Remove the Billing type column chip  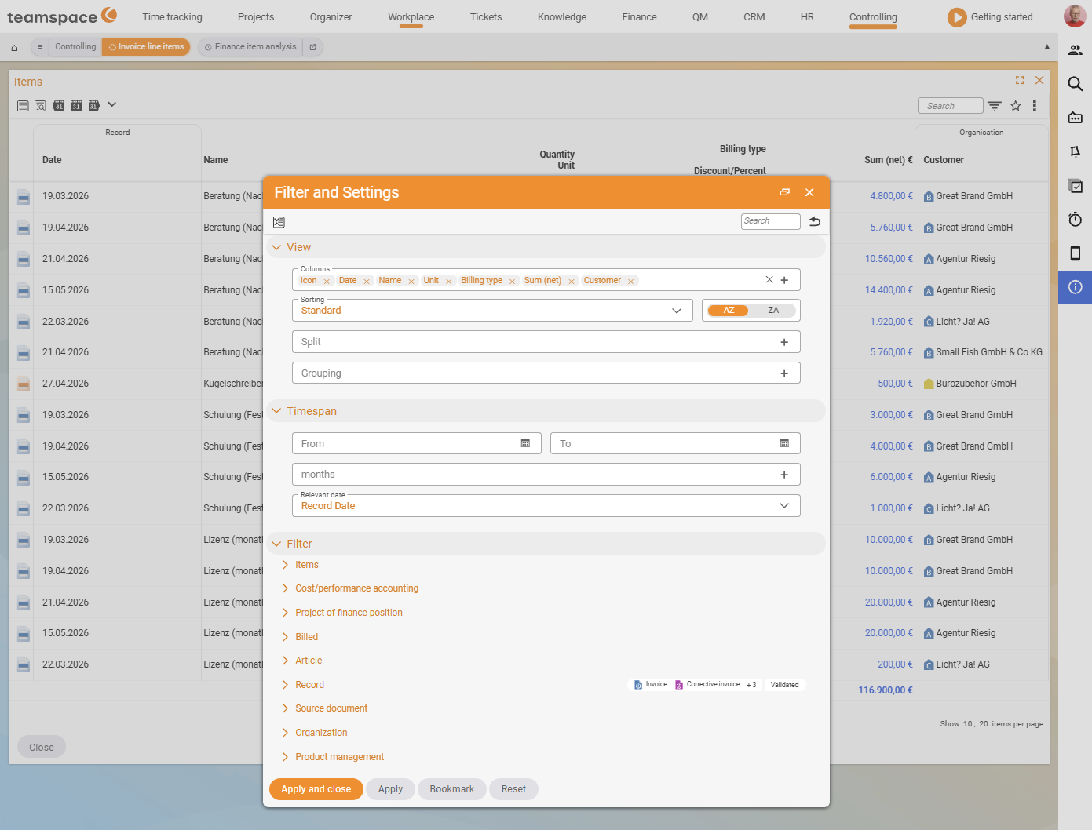pyautogui.click(x=512, y=281)
